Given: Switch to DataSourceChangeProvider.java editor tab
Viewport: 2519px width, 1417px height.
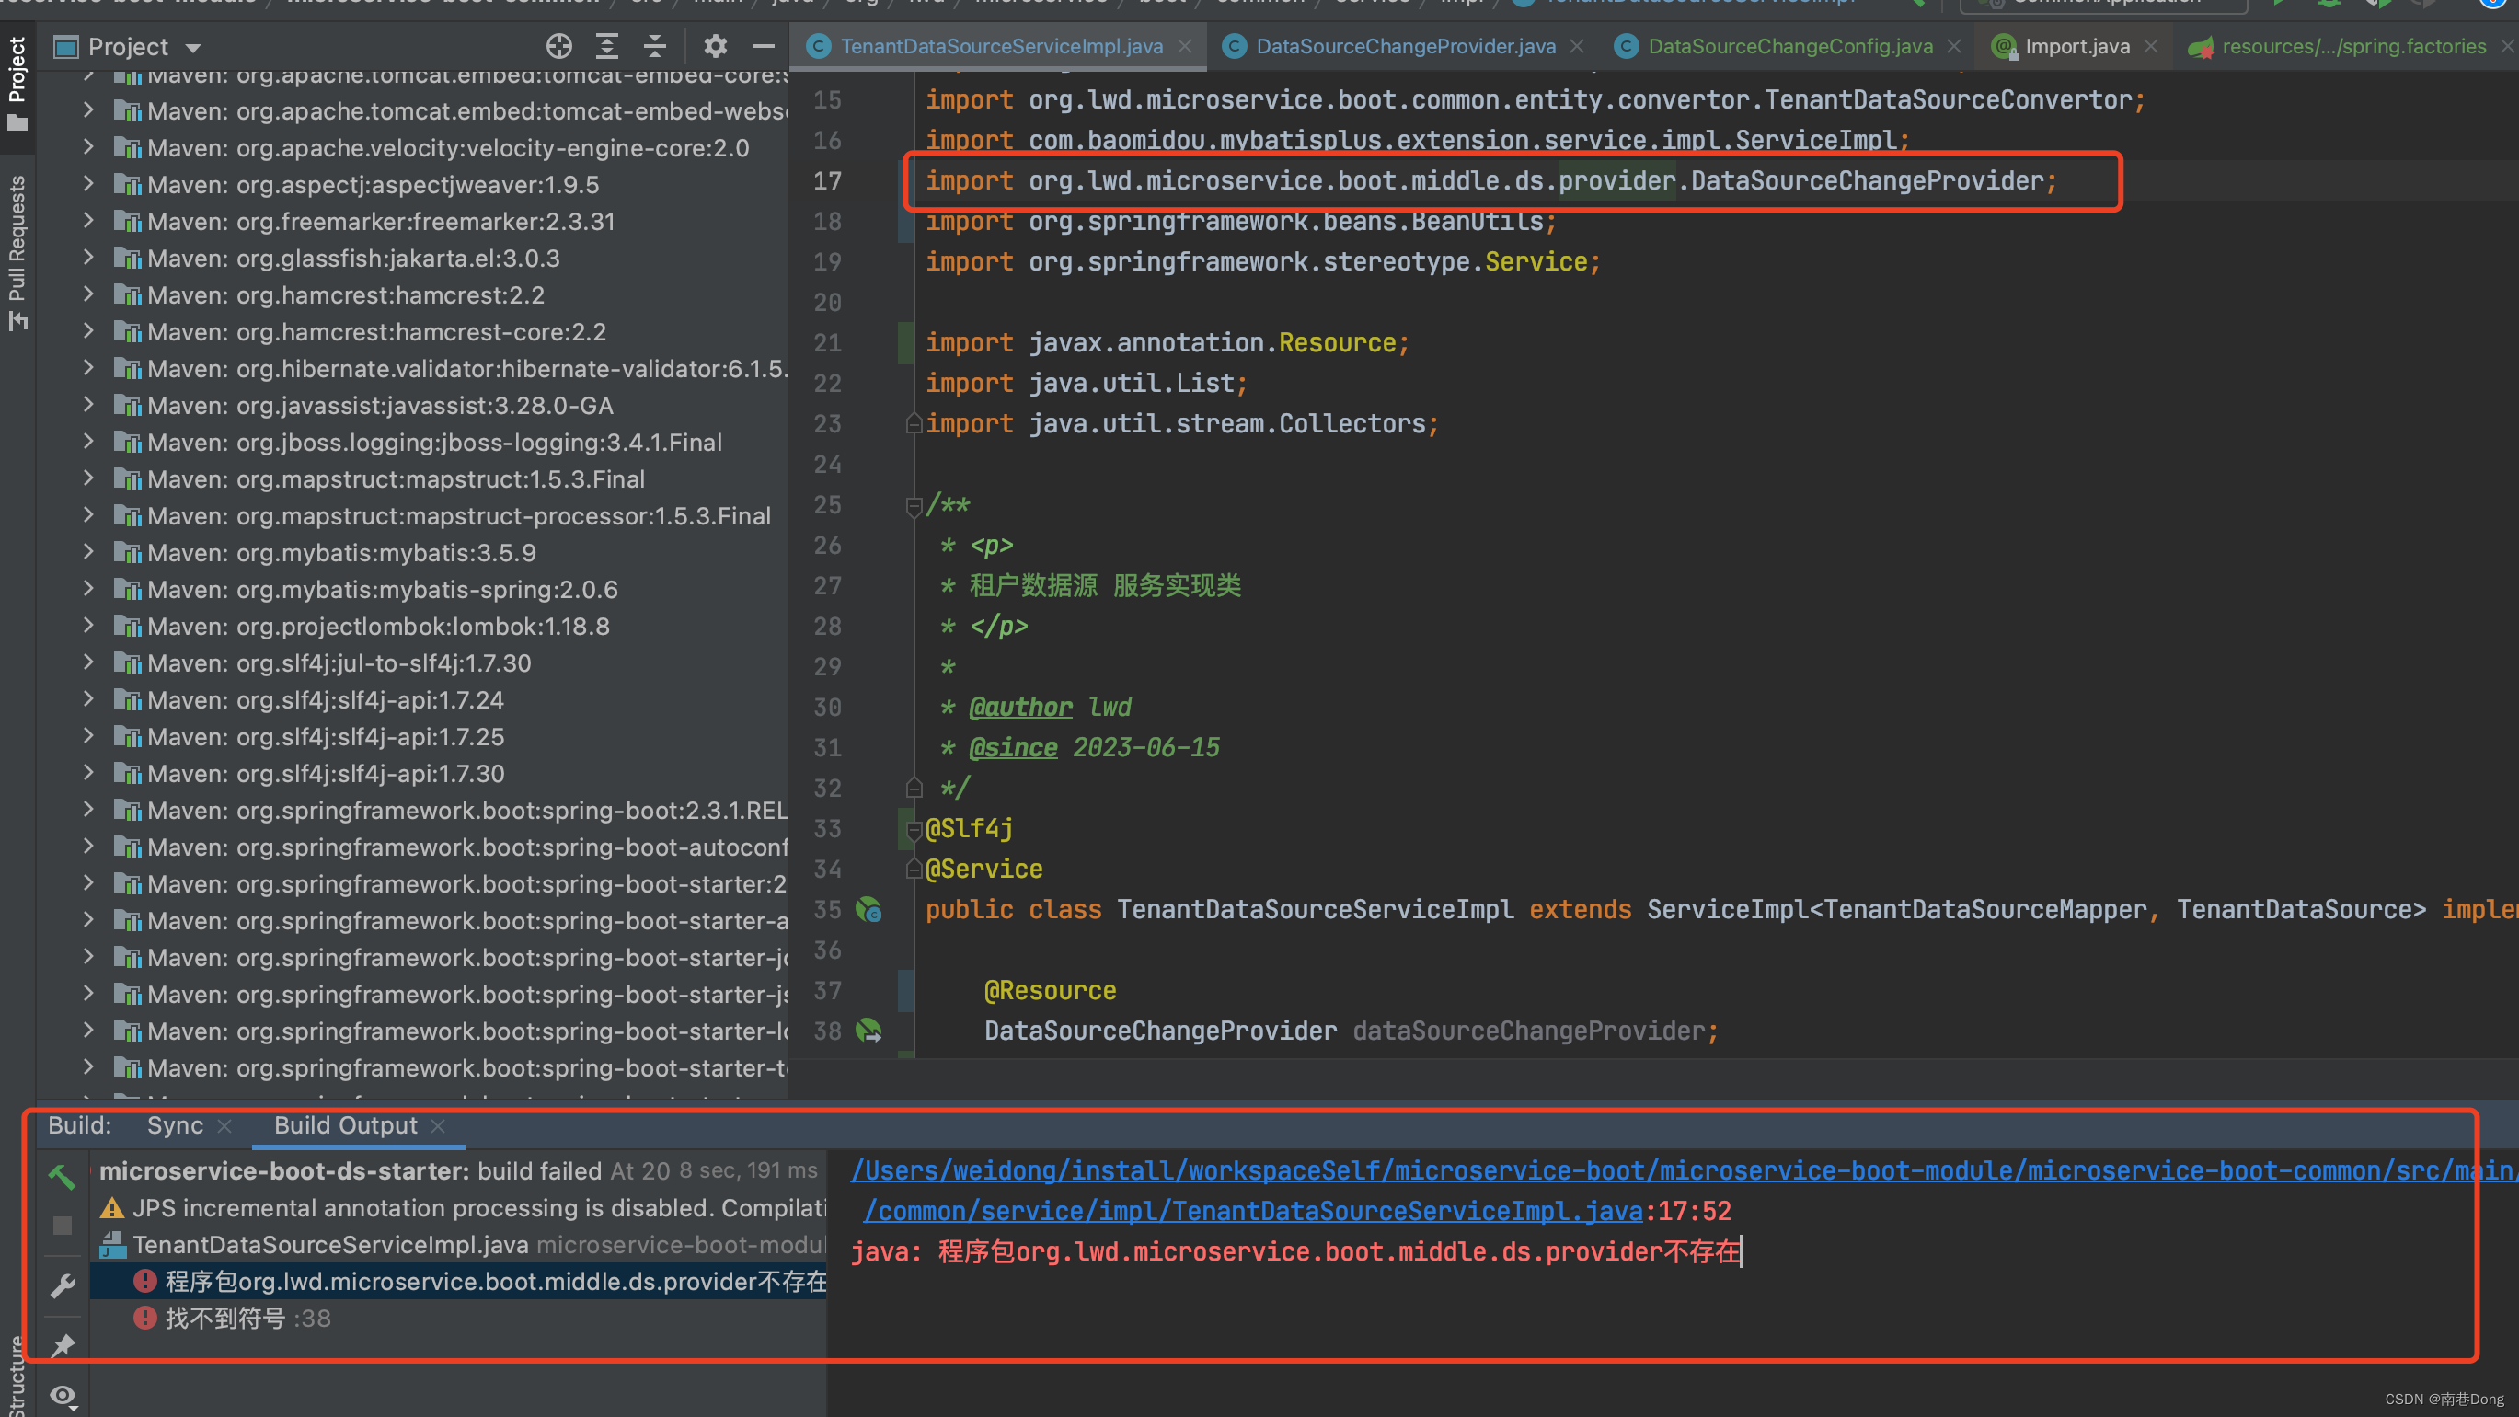Looking at the screenshot, I should 1404,46.
